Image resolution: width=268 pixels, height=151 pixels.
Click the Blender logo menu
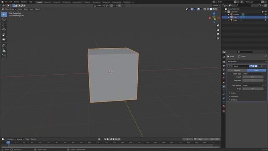3,2
